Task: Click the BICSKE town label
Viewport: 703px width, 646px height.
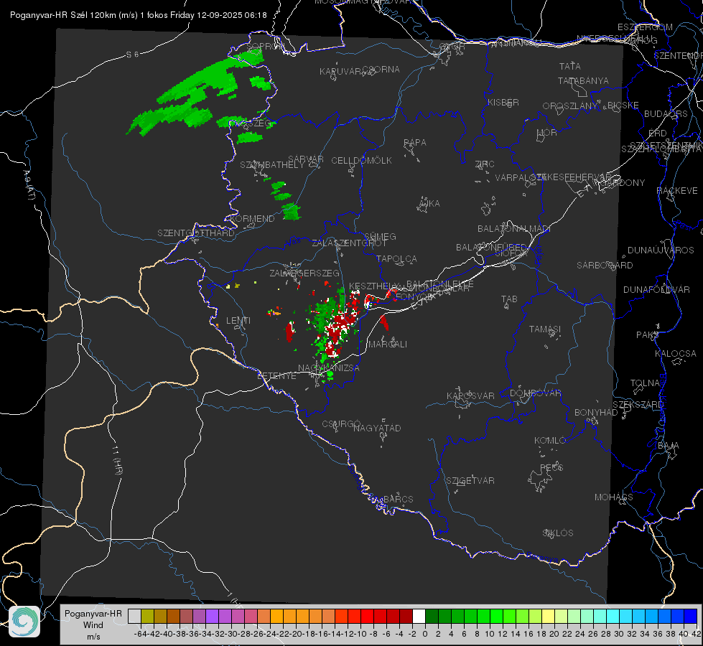Action: pos(623,106)
